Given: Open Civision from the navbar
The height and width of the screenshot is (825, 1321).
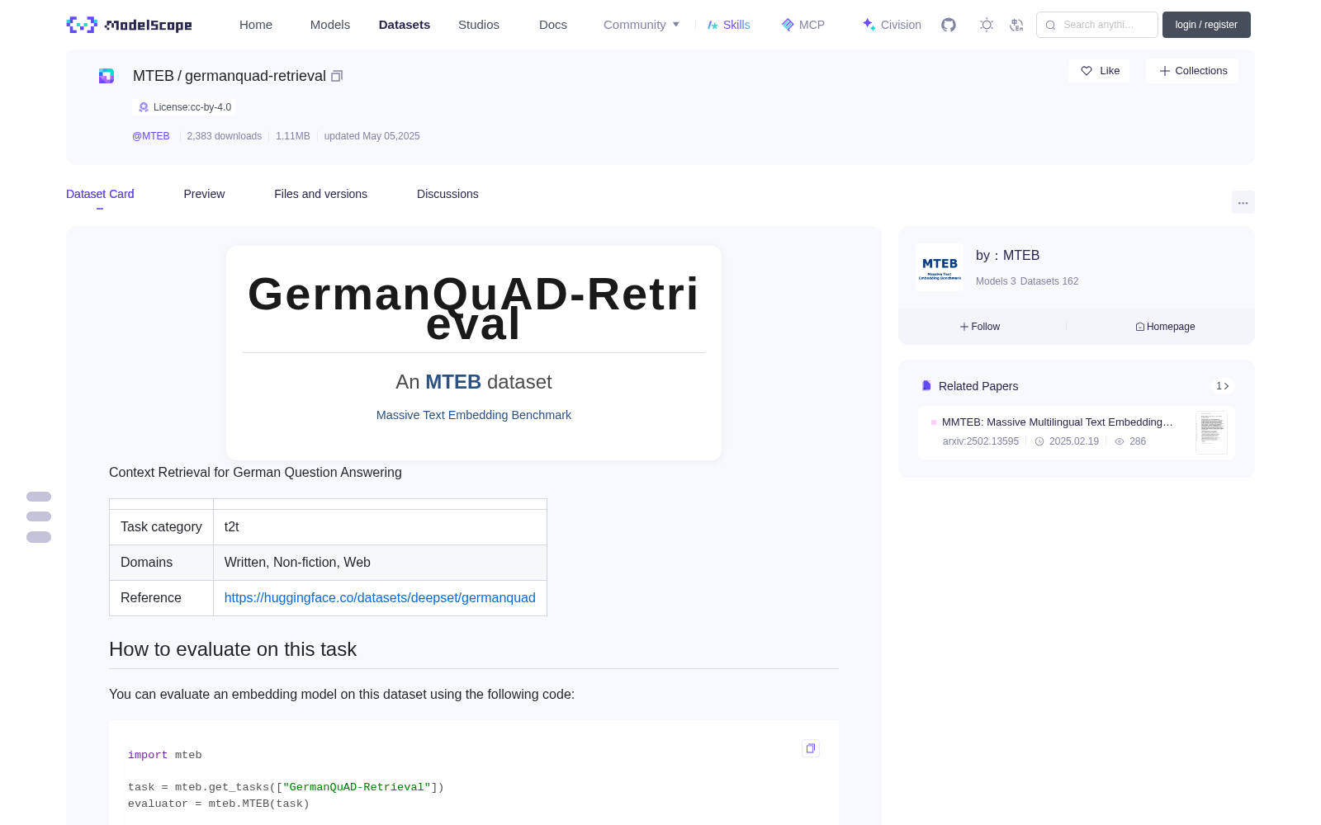Looking at the screenshot, I should click(892, 25).
